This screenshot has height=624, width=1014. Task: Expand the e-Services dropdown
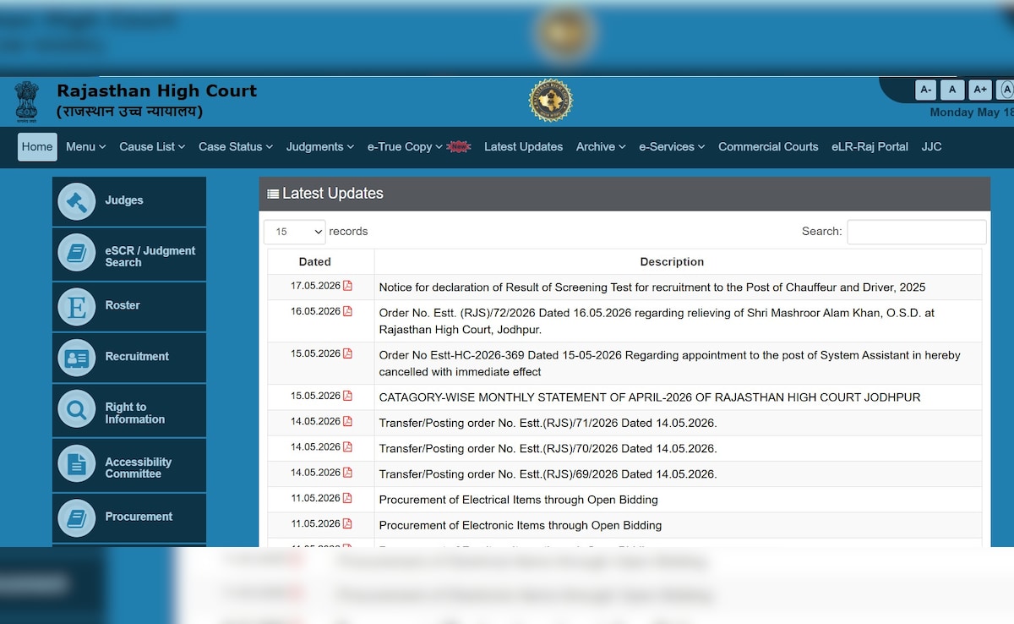(672, 146)
